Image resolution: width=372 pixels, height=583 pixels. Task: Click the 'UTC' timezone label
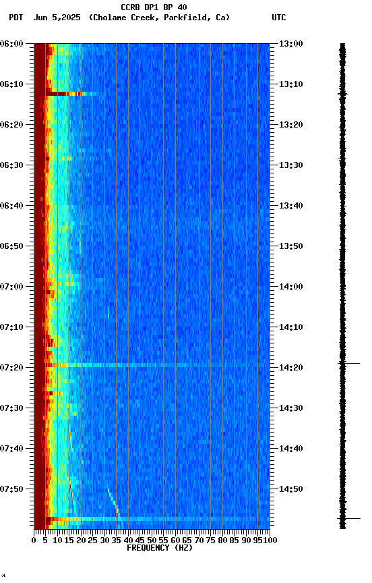(279, 18)
